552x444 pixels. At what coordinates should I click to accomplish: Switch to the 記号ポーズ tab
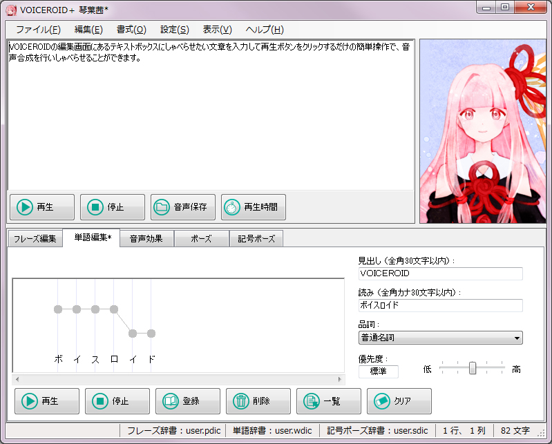[256, 239]
